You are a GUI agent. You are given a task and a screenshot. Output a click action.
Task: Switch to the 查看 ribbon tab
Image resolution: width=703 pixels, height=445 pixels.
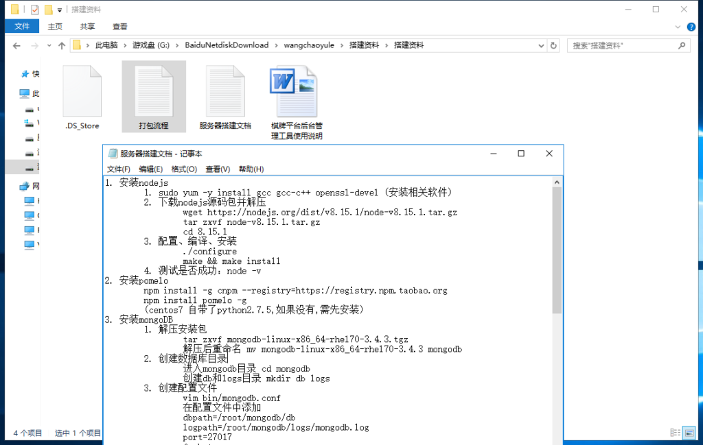click(x=119, y=26)
